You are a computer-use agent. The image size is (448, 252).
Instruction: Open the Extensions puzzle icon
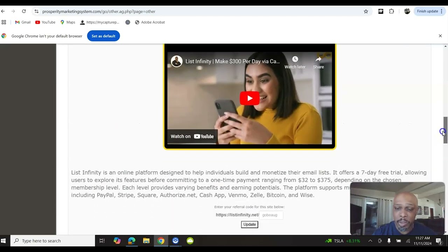[x=391, y=11]
